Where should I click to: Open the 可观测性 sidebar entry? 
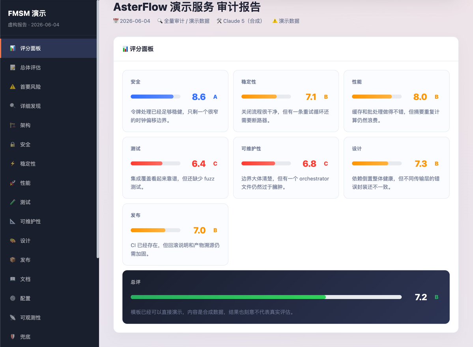point(49,317)
